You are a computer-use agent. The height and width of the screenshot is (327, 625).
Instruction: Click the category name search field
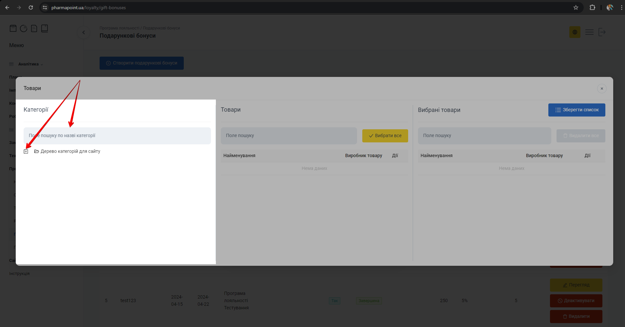point(117,136)
